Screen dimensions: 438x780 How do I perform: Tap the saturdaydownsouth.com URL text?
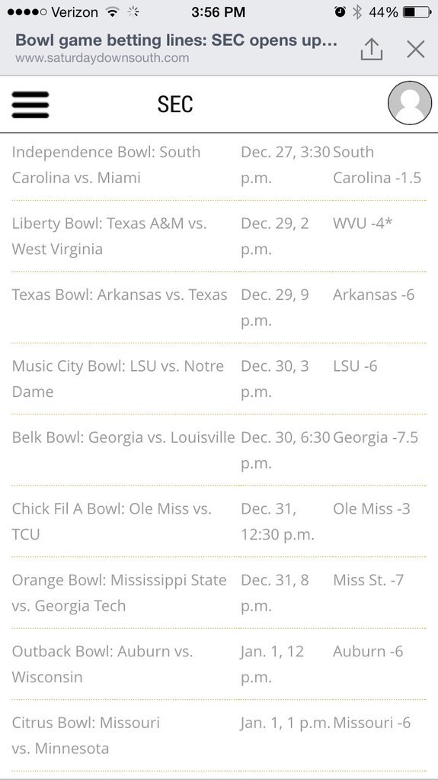(102, 58)
